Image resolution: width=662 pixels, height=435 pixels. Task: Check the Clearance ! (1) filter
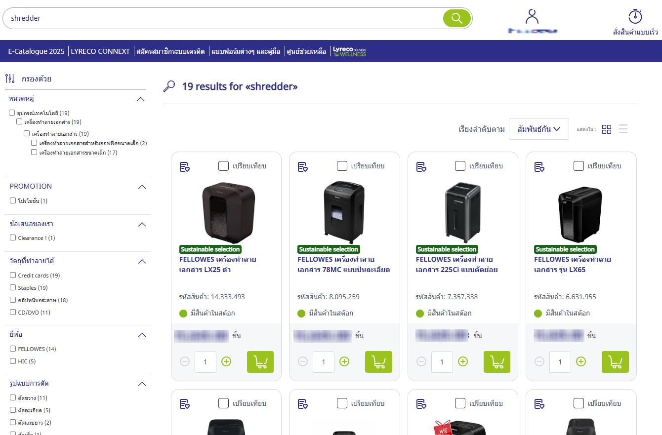click(x=13, y=238)
